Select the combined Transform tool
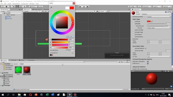The height and width of the screenshot is (97, 173). 21,7
